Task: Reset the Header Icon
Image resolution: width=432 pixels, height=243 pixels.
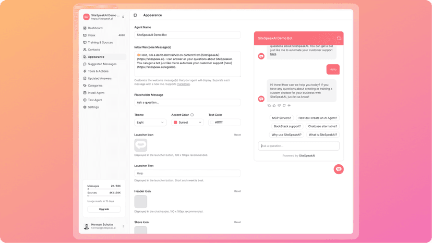Action: tap(237, 191)
